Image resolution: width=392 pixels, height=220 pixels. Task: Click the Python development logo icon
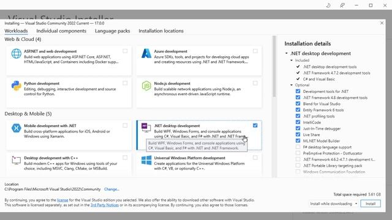click(x=17, y=86)
